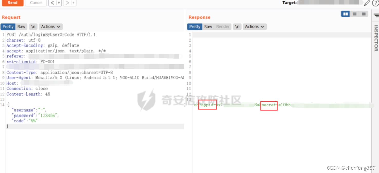This screenshot has width=379, height=173.
Task: Go to previous request in history
Action: (53, 3)
